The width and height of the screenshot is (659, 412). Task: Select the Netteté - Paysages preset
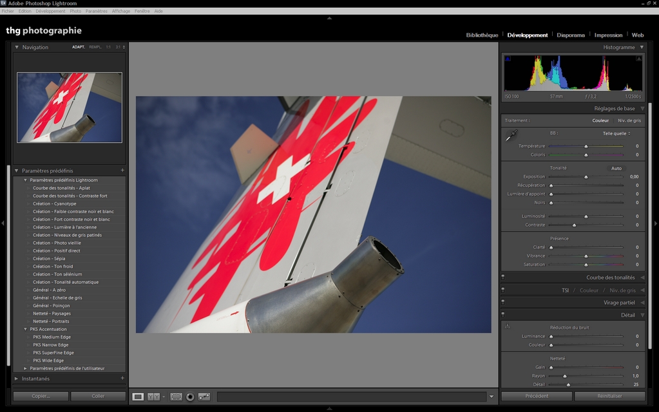coord(52,314)
